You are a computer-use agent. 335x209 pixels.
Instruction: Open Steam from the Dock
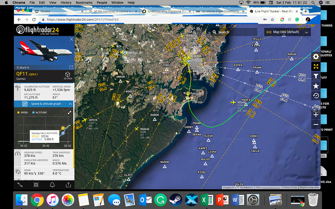coord(176,200)
